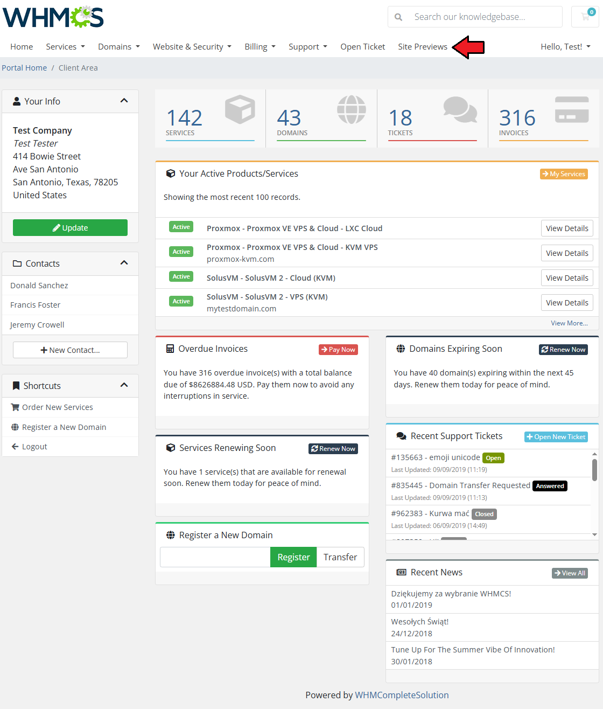This screenshot has height=709, width=603.
Task: Select Open Ticket in navigation bar
Action: [363, 47]
